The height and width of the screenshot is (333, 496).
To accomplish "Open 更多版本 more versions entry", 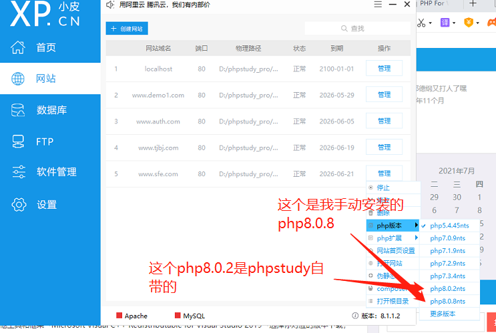I will point(449,314).
